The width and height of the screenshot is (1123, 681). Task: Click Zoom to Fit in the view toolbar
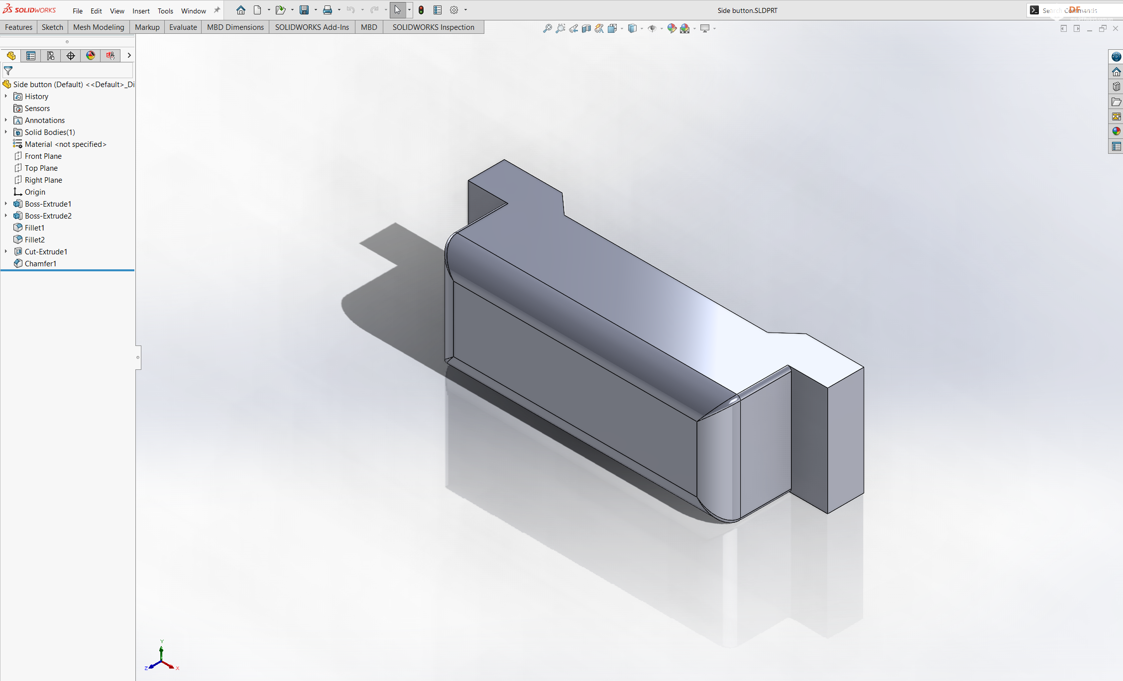[548, 28]
